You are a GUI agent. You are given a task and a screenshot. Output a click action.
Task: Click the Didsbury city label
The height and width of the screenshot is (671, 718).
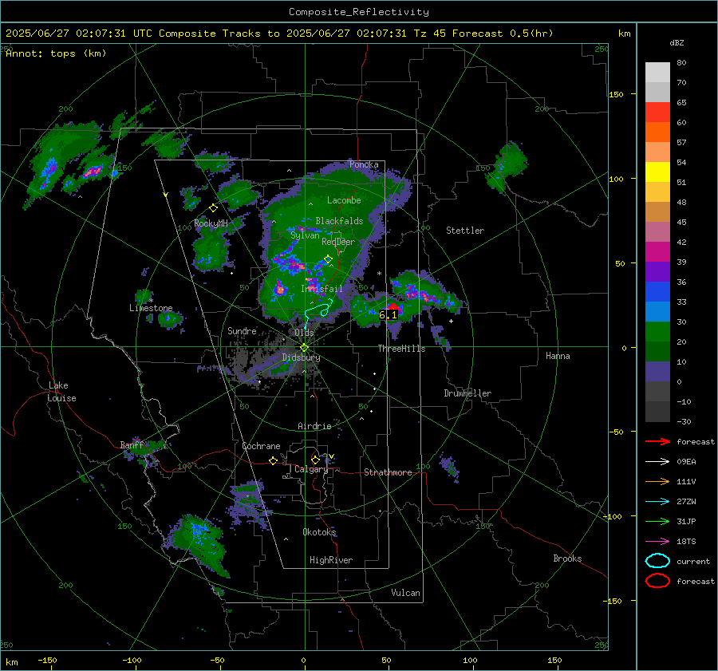[301, 357]
